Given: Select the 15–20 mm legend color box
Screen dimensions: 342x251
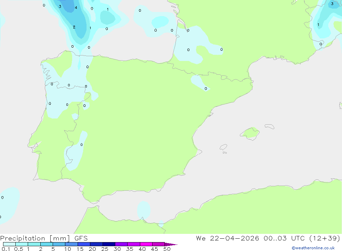Looking at the screenshot, I should [84, 244].
